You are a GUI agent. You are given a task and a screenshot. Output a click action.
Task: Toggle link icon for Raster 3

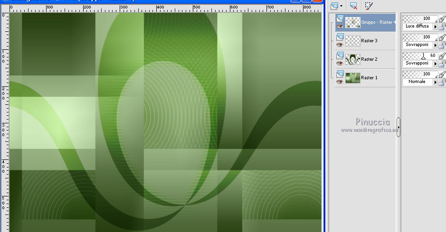point(442,37)
